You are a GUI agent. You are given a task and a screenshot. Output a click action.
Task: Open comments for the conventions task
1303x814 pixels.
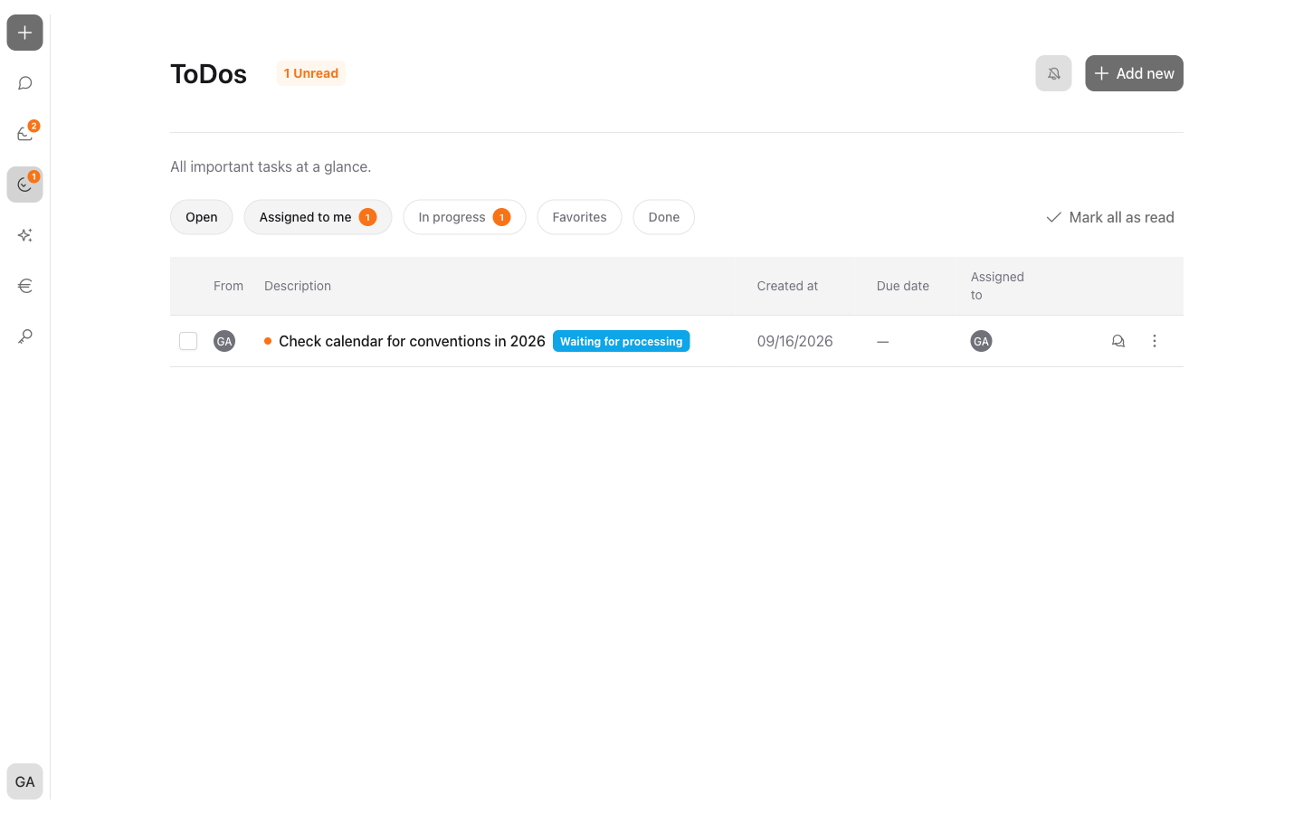1118,341
